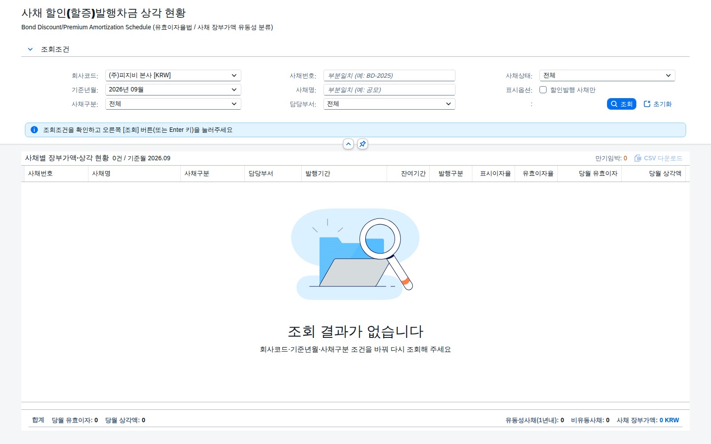Open the 담당부서 dropdown
The image size is (711, 444).
389,104
